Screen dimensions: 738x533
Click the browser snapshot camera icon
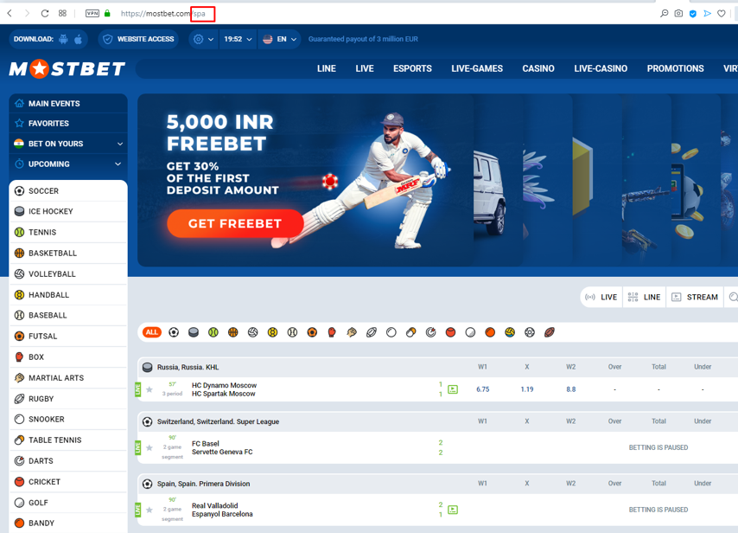coord(678,13)
